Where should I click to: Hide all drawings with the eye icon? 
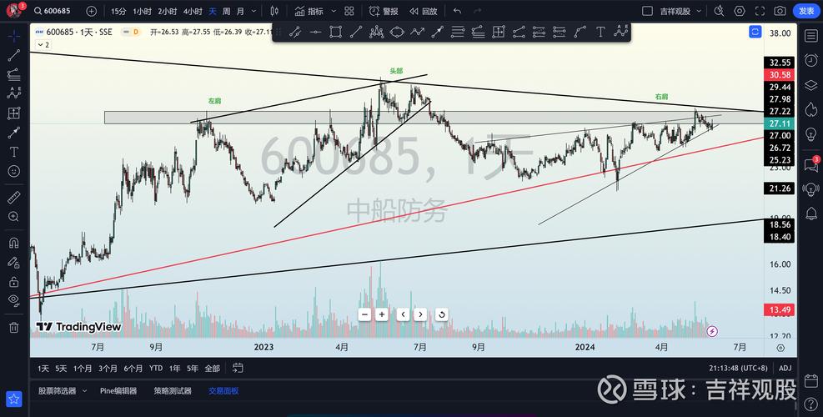coord(13,300)
